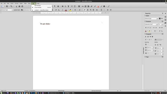Apply superscript from the formatting toolbar

click(x=56, y=10)
